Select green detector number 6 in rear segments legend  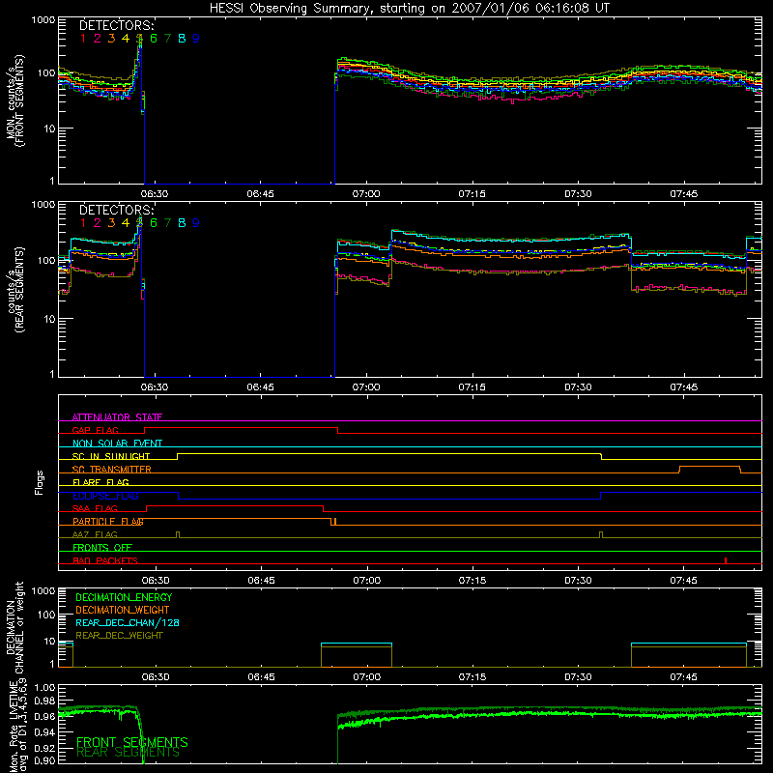(154, 223)
